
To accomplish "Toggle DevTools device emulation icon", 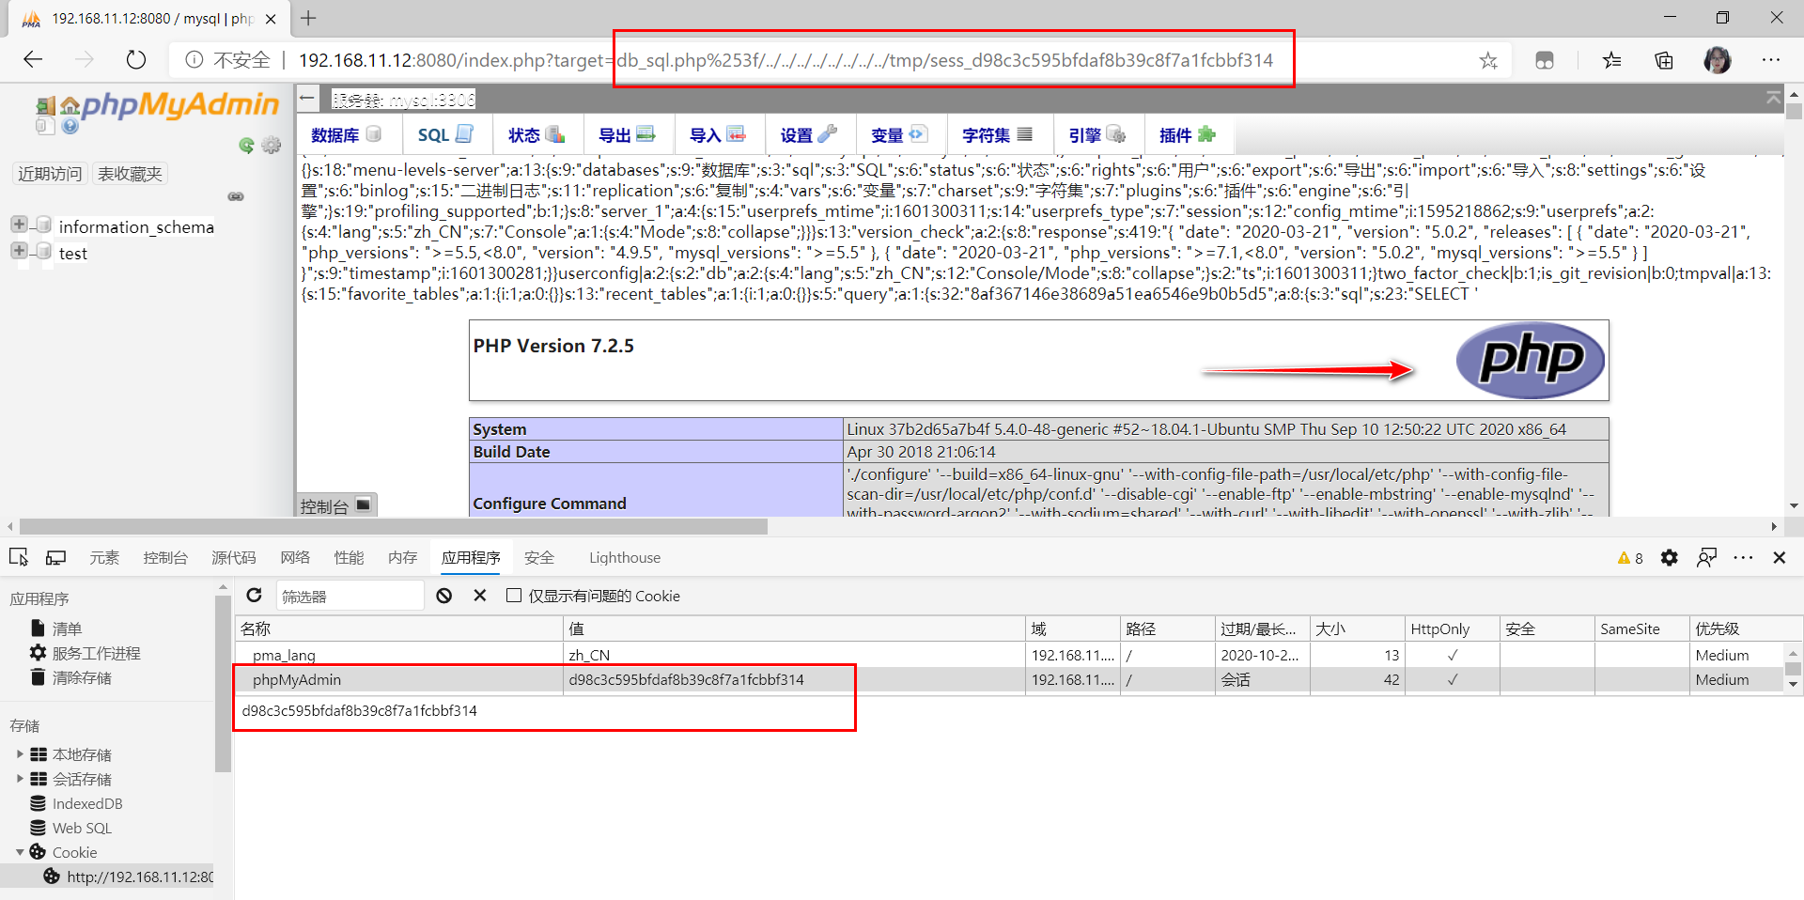I will pyautogui.click(x=56, y=557).
